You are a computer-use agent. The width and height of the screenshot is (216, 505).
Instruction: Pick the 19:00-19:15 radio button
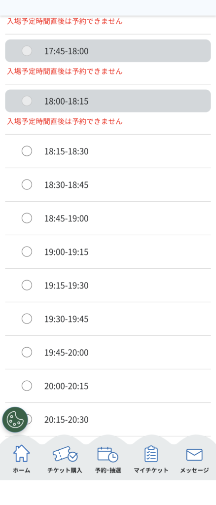tap(27, 252)
